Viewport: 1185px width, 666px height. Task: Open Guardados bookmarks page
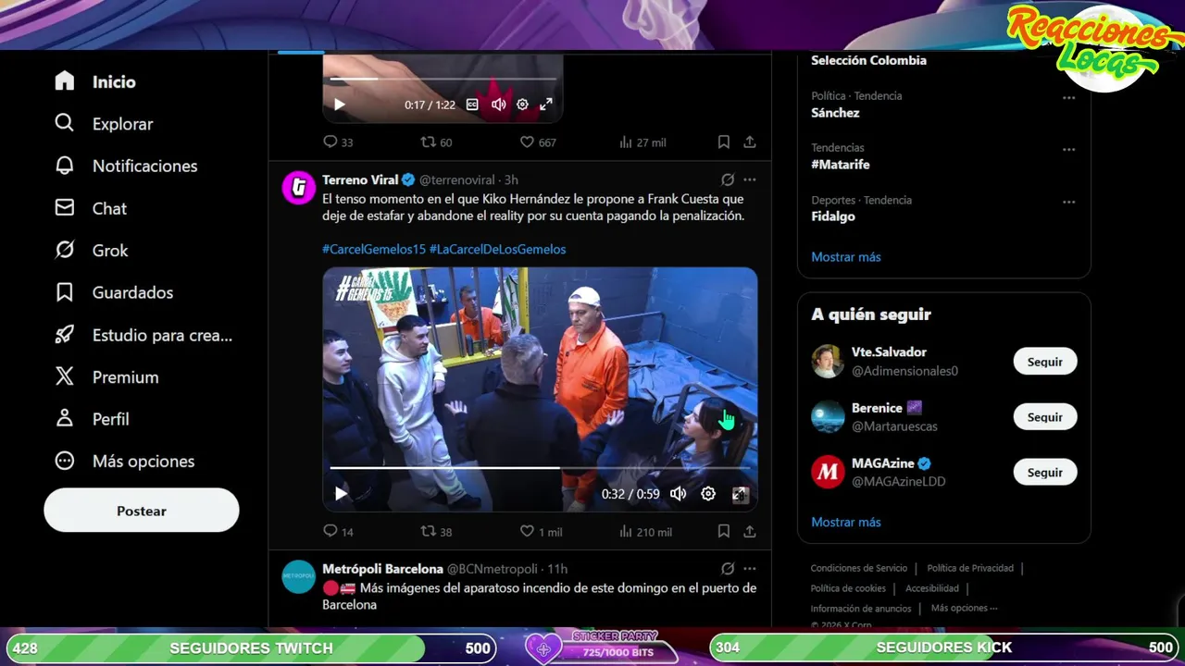(x=114, y=292)
